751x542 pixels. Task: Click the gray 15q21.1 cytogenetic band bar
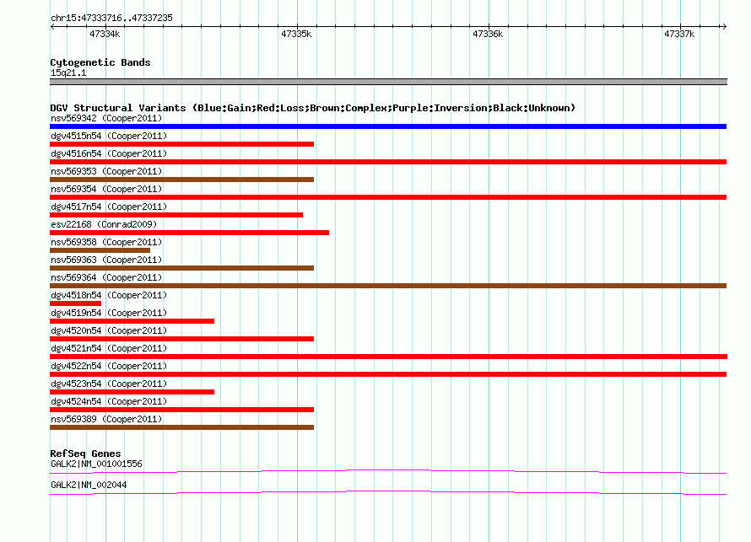point(388,82)
